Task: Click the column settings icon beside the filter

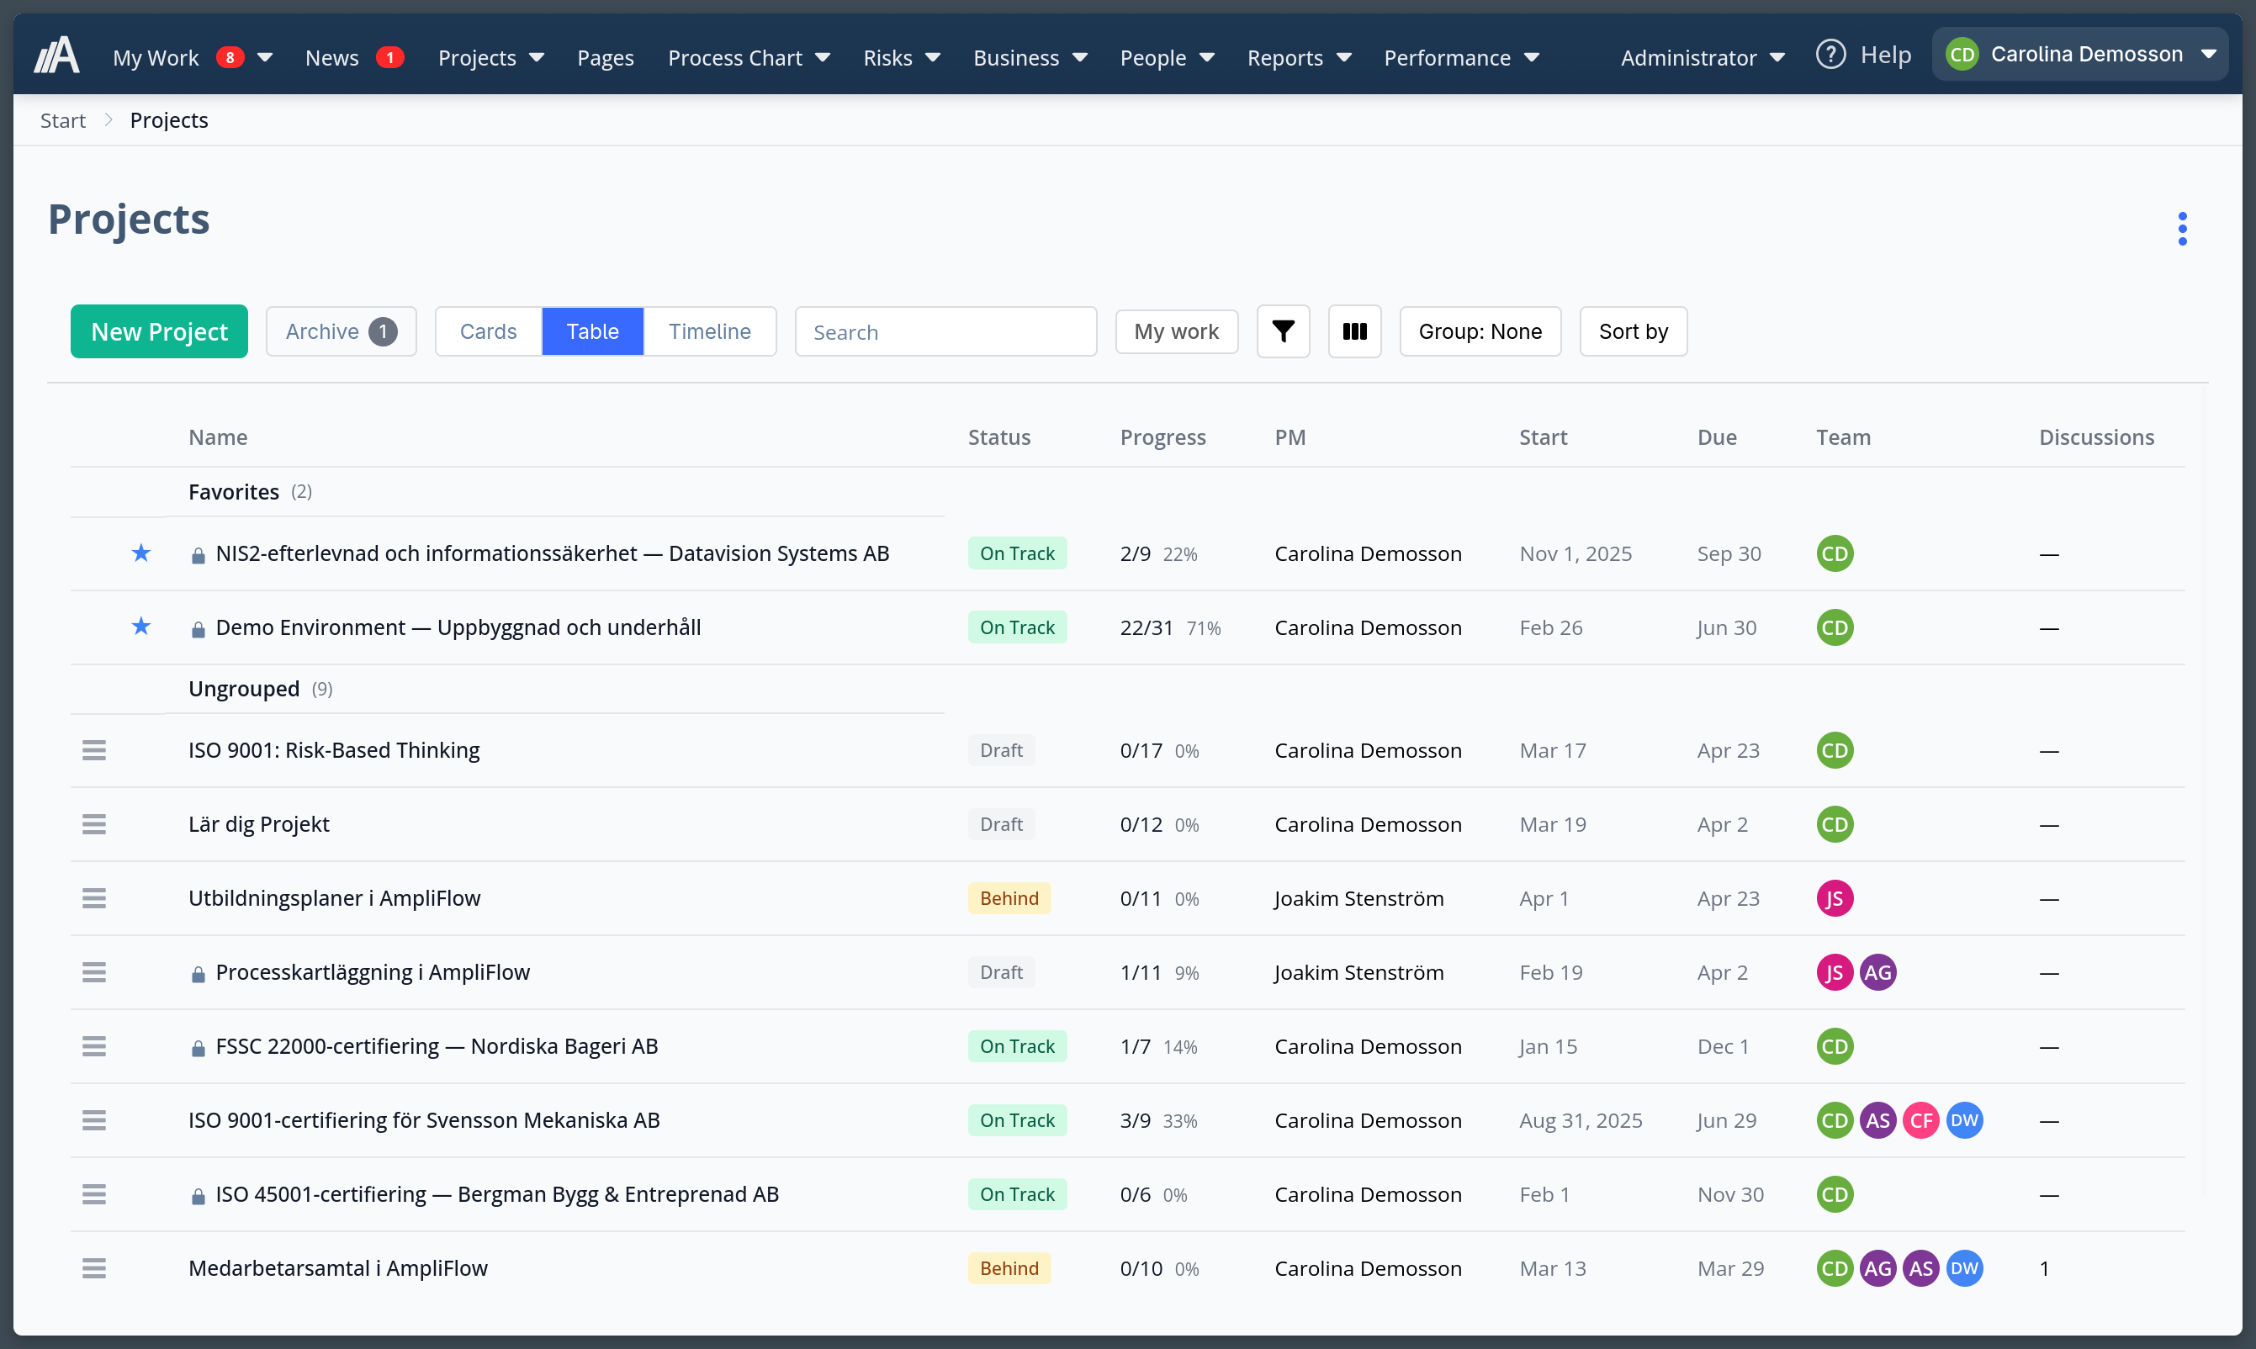Action: pos(1353,331)
